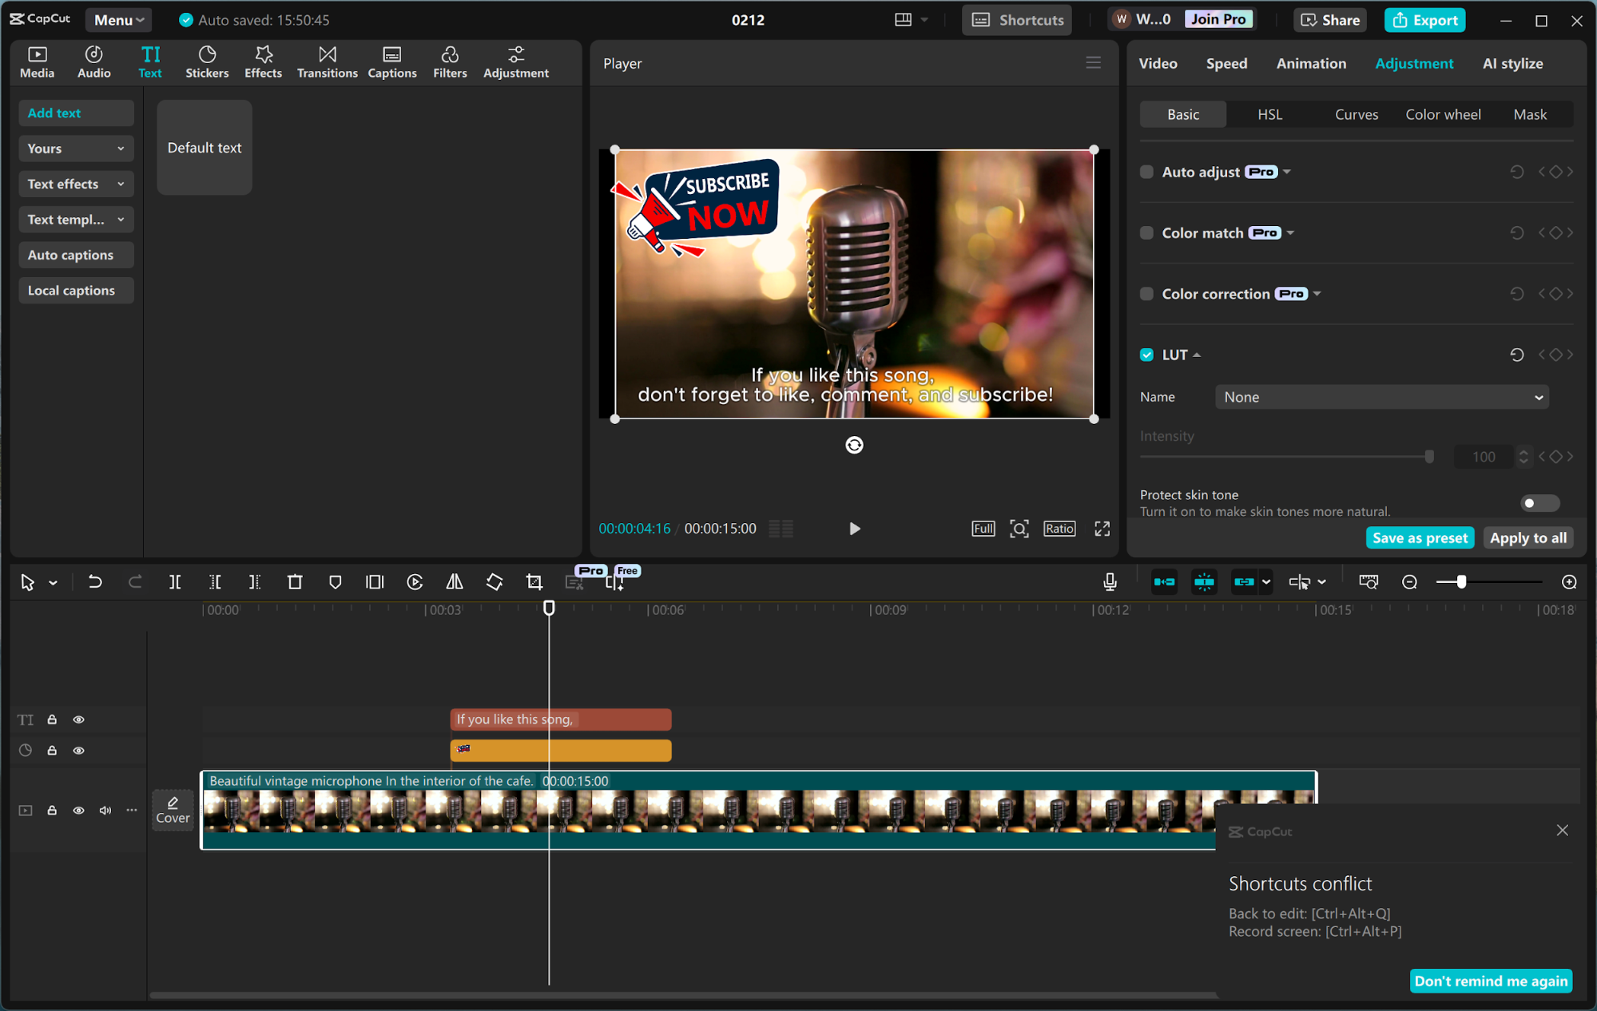Expand the Color correction section arrow
Screen dimensions: 1597x1011
(x=1317, y=294)
